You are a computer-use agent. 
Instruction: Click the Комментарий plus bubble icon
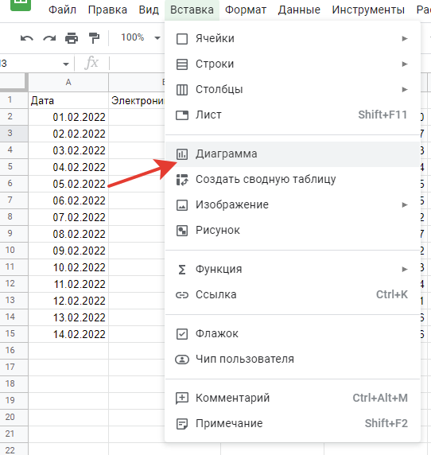click(182, 398)
